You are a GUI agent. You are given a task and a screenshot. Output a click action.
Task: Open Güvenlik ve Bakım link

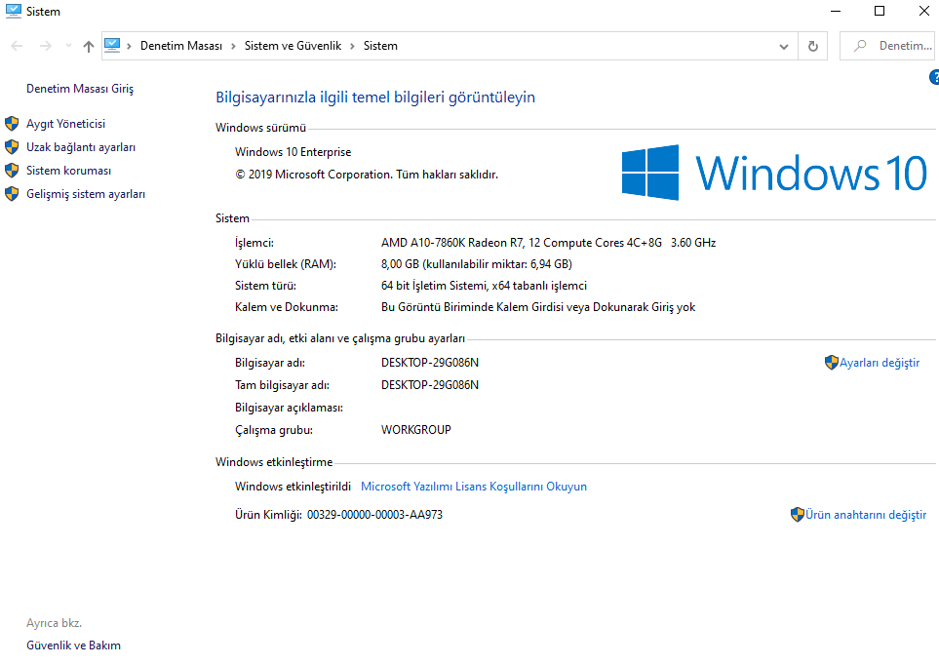74,645
